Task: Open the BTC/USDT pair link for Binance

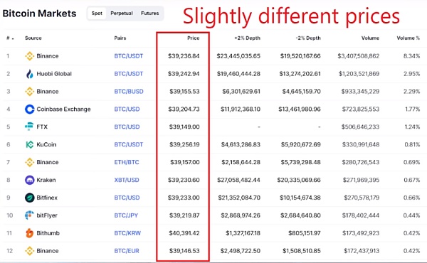Action: click(x=129, y=56)
